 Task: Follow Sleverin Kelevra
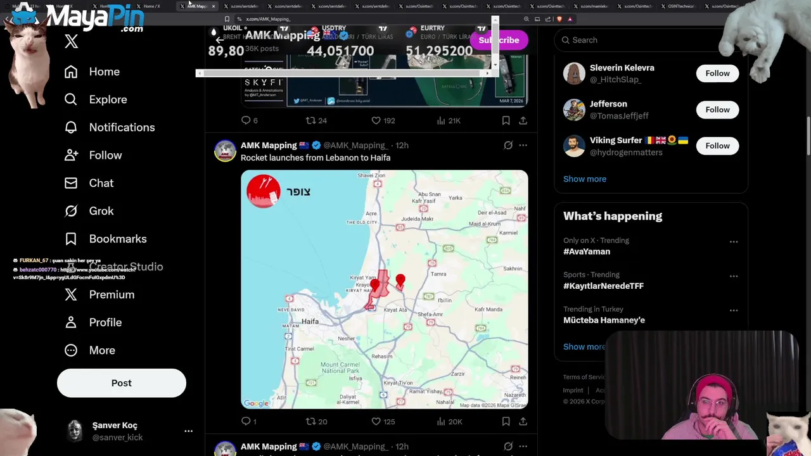tap(717, 73)
